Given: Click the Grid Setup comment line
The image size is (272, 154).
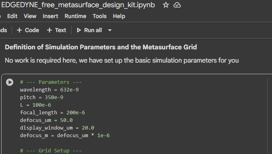Looking at the screenshot, I should pyautogui.click(x=51, y=150).
